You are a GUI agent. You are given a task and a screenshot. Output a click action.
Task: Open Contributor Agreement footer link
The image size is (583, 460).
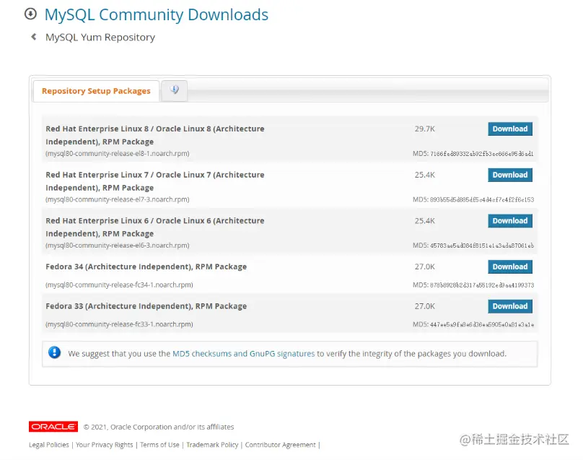[x=280, y=445]
